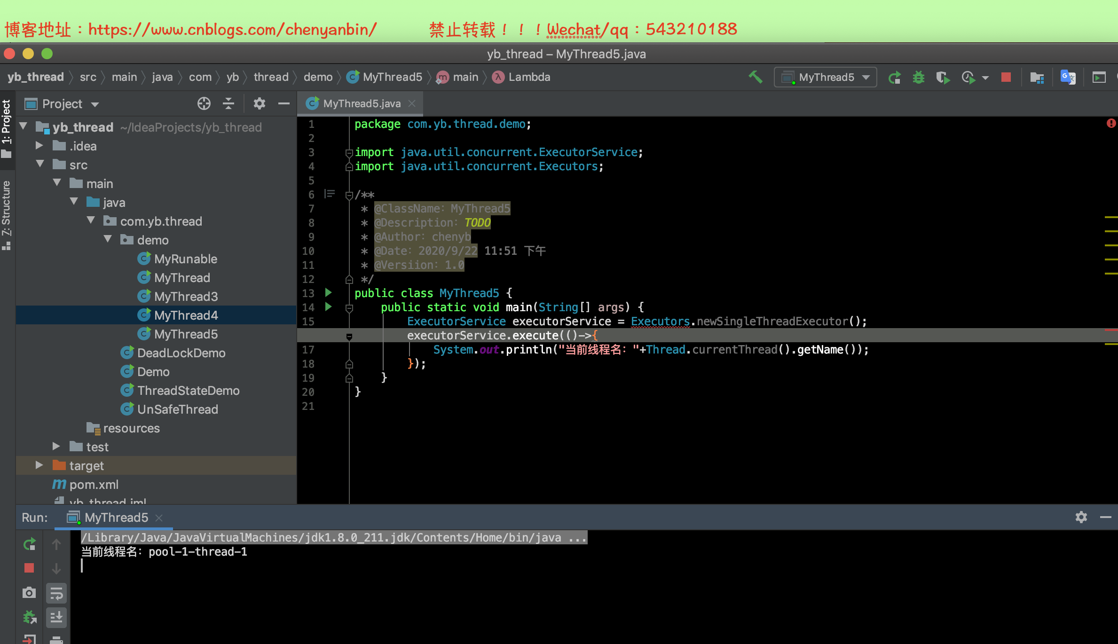Start debugging with the bug icon
The height and width of the screenshot is (644, 1118).
[918, 77]
